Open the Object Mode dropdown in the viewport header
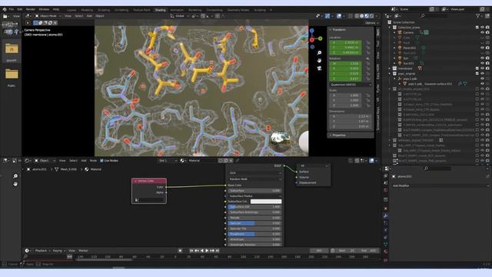492x277 pixels. tap(48, 15)
